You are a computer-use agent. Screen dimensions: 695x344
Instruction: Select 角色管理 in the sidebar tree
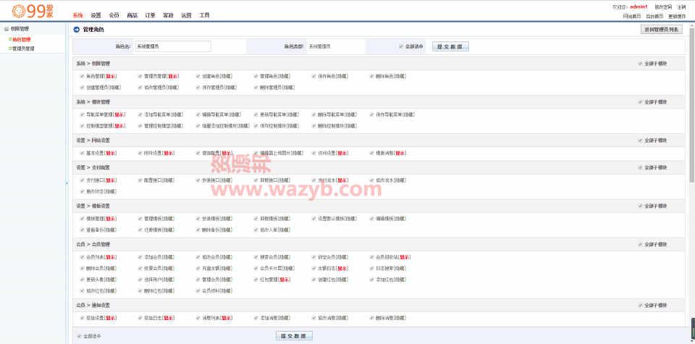(21, 39)
